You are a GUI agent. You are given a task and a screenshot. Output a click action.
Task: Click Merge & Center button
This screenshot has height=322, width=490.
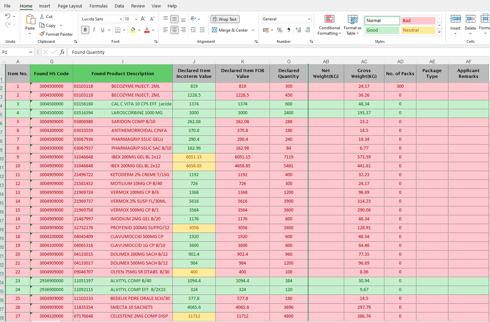click(230, 30)
